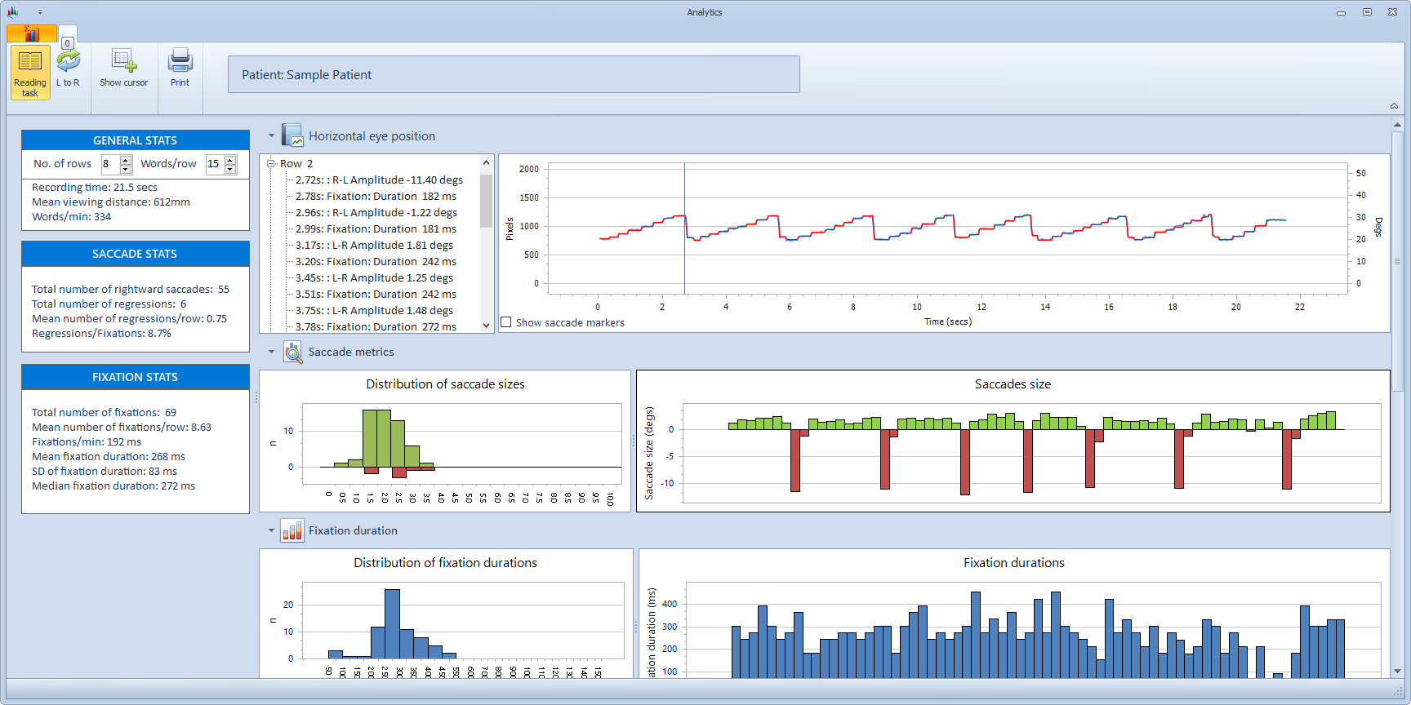The image size is (1411, 705).
Task: Enable the Show saccade markers checkbox
Action: click(506, 322)
